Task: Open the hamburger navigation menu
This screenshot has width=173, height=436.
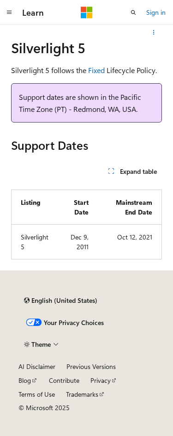Action: [9, 12]
